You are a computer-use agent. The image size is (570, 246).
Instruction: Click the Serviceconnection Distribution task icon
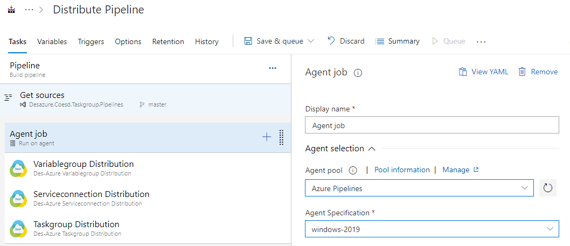(x=18, y=199)
